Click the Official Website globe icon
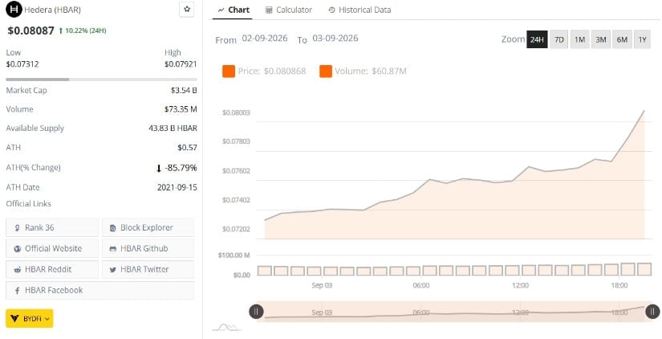 (18, 249)
